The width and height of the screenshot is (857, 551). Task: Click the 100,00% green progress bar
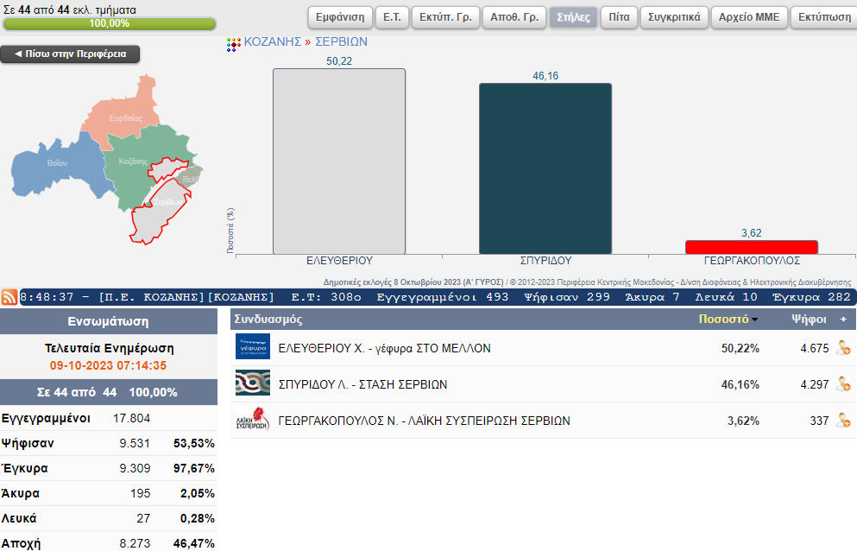point(110,23)
